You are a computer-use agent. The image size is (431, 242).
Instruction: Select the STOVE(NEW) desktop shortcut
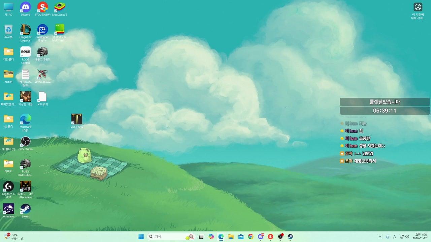42,7
